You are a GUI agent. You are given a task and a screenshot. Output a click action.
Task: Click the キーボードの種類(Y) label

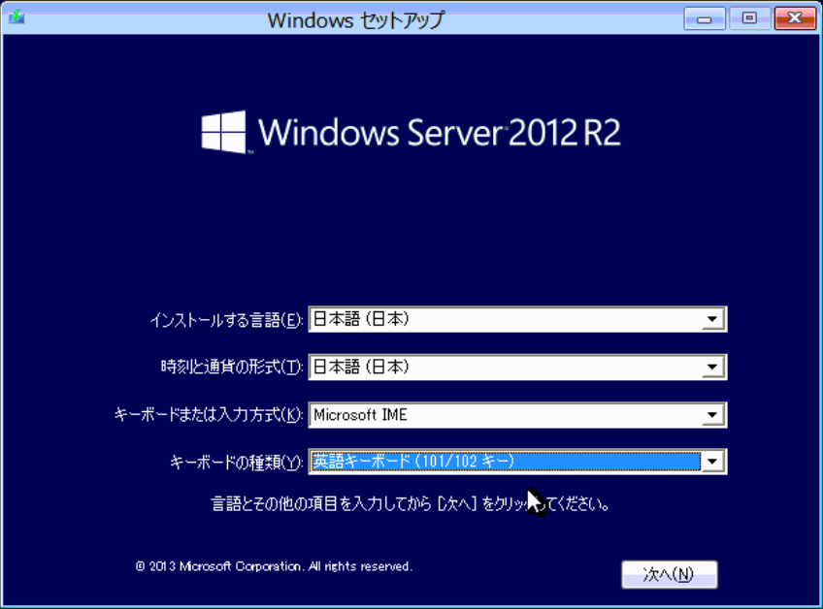point(237,463)
